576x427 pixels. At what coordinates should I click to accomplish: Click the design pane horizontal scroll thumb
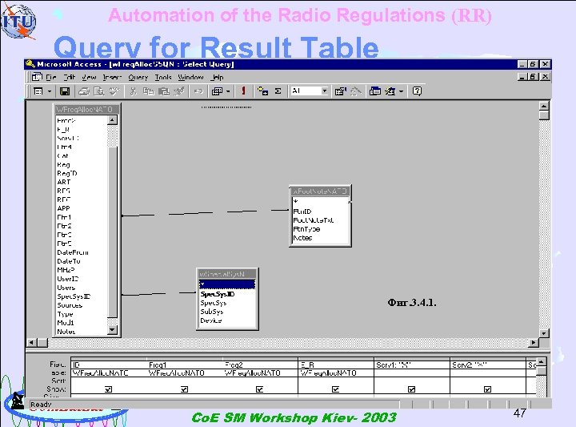click(x=42, y=342)
